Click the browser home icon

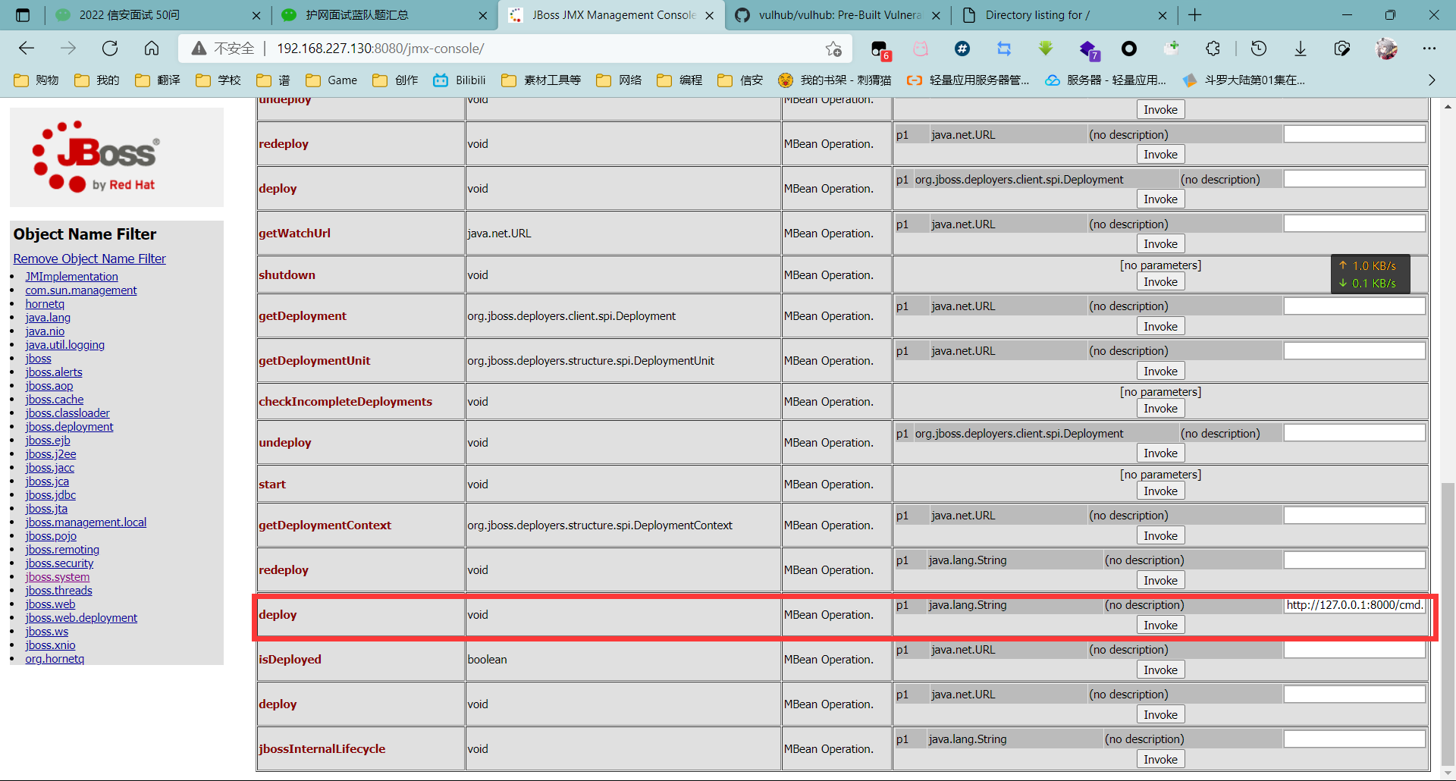point(152,48)
